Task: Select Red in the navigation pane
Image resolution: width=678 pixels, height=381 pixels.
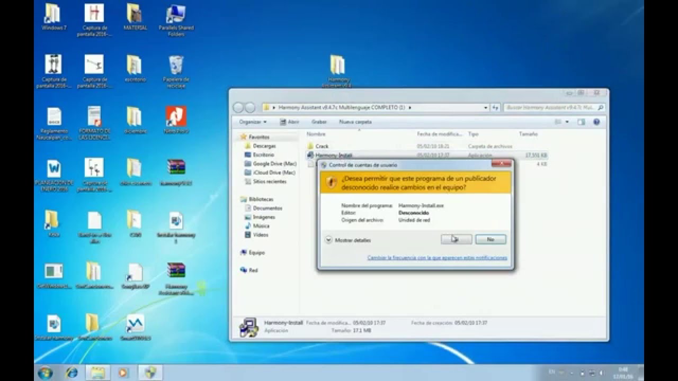Action: 253,270
